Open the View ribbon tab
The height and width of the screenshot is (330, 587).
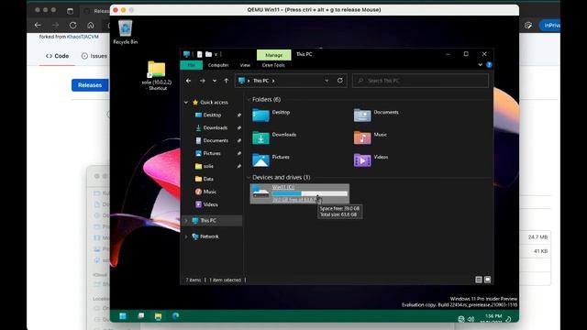(x=245, y=65)
